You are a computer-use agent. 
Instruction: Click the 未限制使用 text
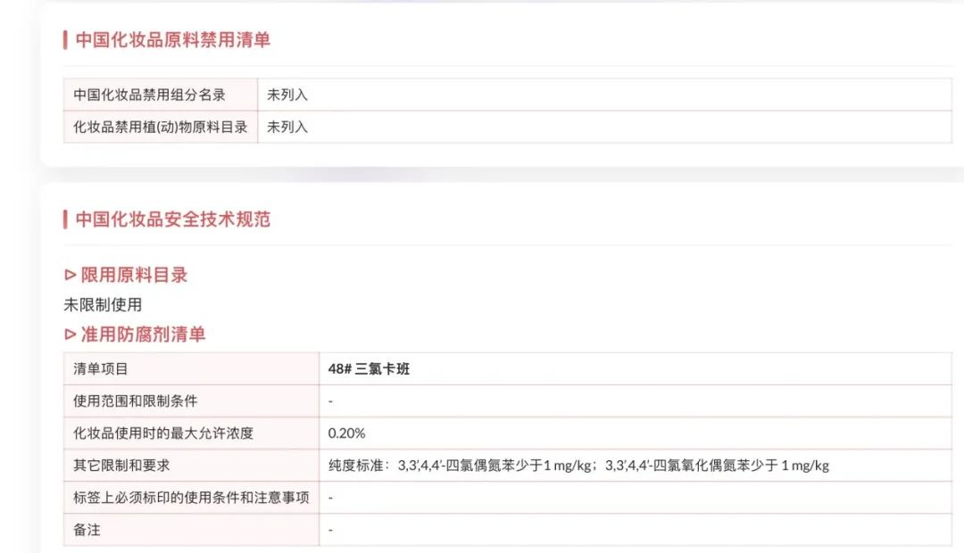(103, 304)
